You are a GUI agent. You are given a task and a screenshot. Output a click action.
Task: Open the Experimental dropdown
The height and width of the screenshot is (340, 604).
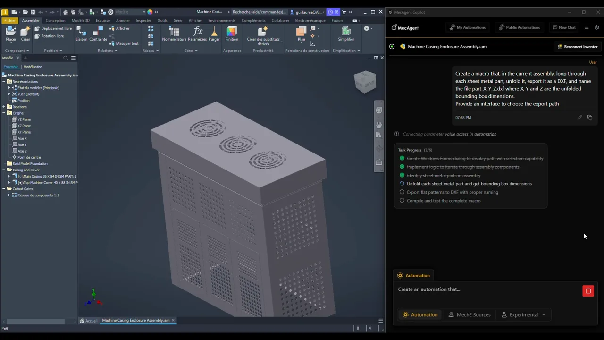tap(523, 314)
